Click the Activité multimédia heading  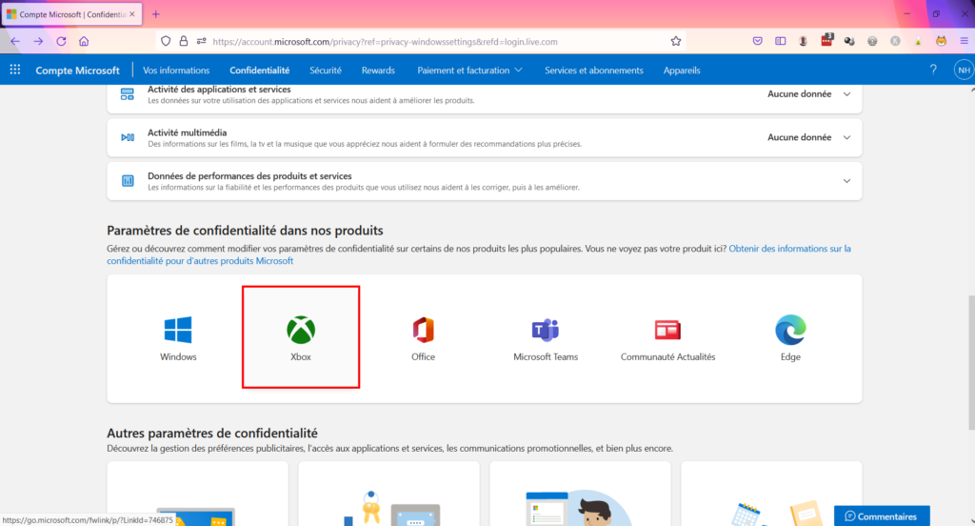pos(188,132)
